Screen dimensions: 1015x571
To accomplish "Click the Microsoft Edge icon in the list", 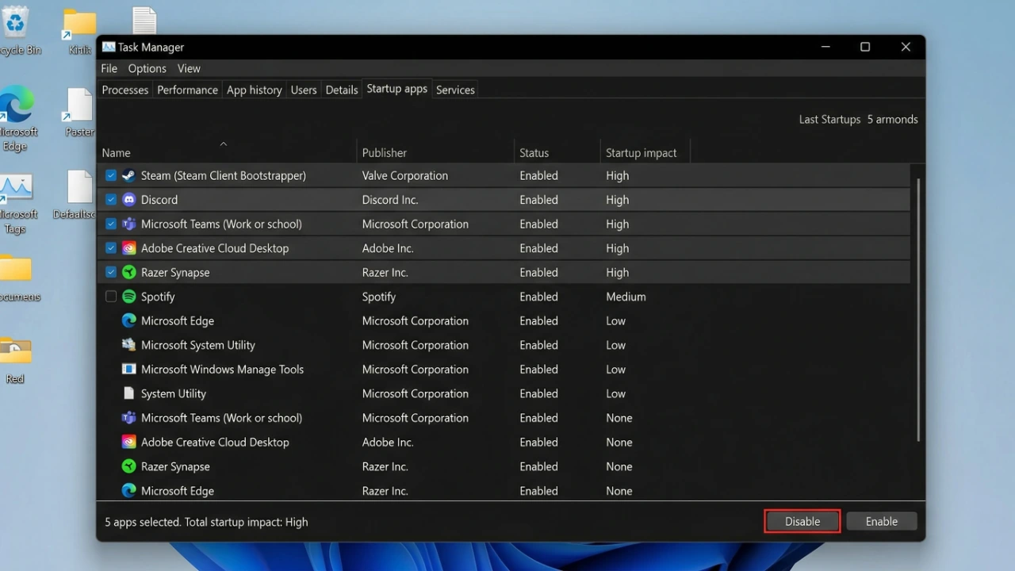I will (128, 320).
